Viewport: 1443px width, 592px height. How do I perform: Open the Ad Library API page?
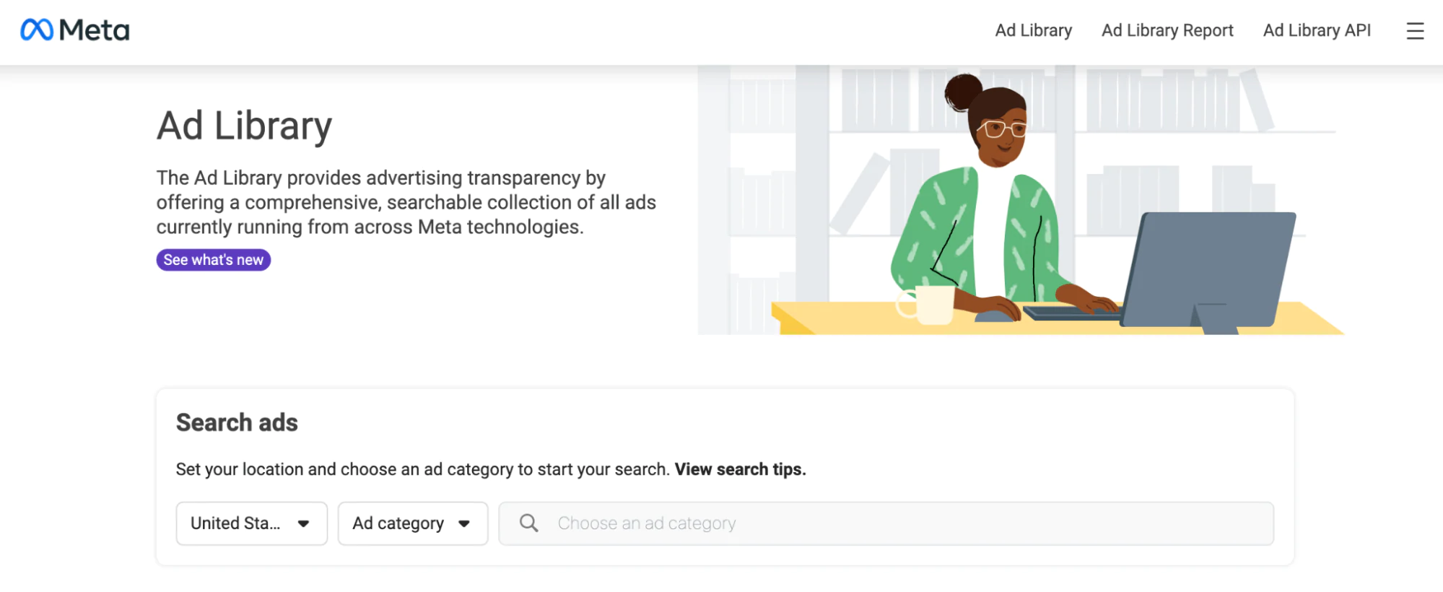pos(1316,30)
